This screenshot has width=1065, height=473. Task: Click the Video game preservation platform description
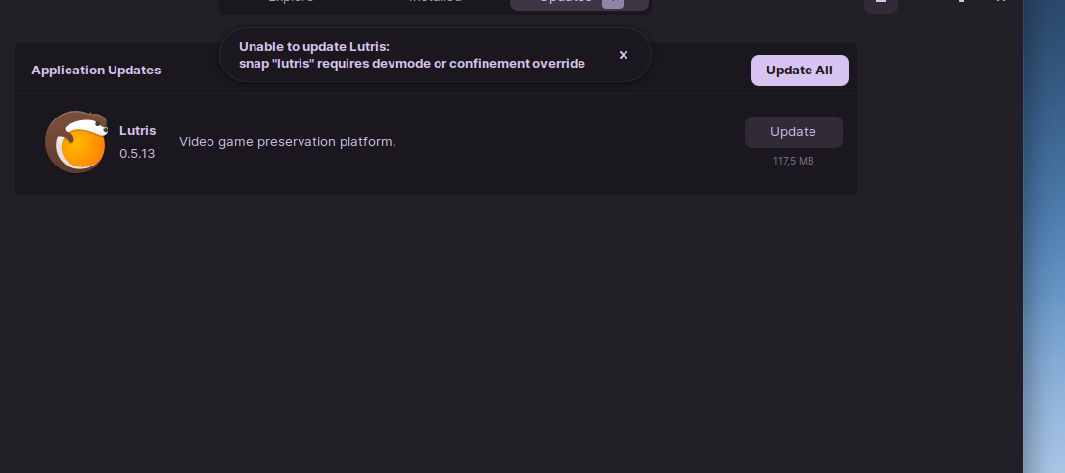click(x=288, y=141)
